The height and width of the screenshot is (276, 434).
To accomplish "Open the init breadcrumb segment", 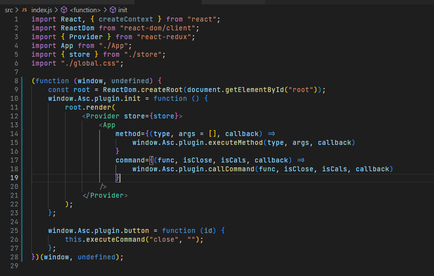I will tap(122, 10).
